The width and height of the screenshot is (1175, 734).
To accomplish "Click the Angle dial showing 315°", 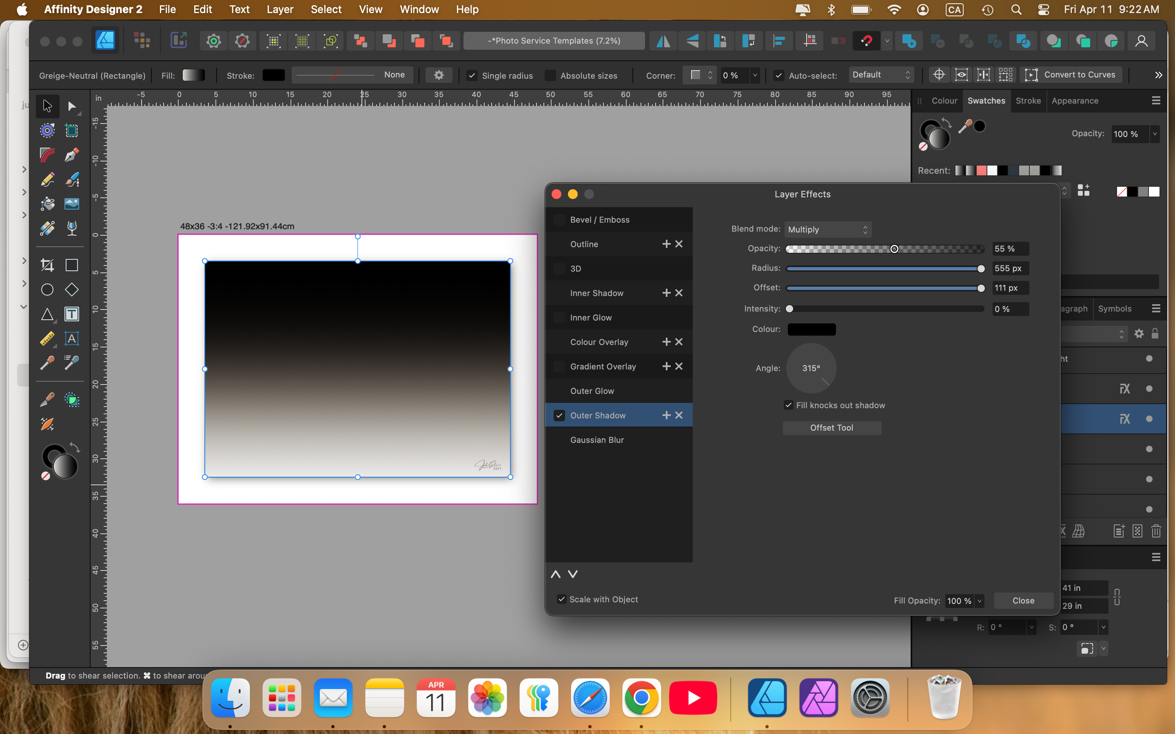I will (x=811, y=369).
